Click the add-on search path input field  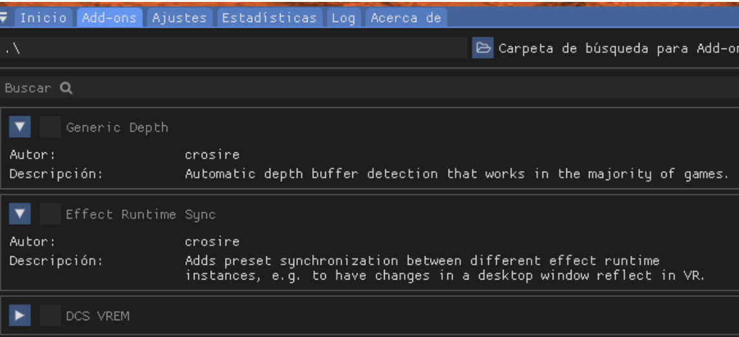click(x=234, y=48)
